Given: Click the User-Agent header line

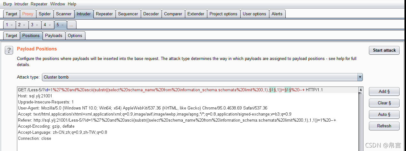Looking at the screenshot, I should pyautogui.click(x=143, y=108).
